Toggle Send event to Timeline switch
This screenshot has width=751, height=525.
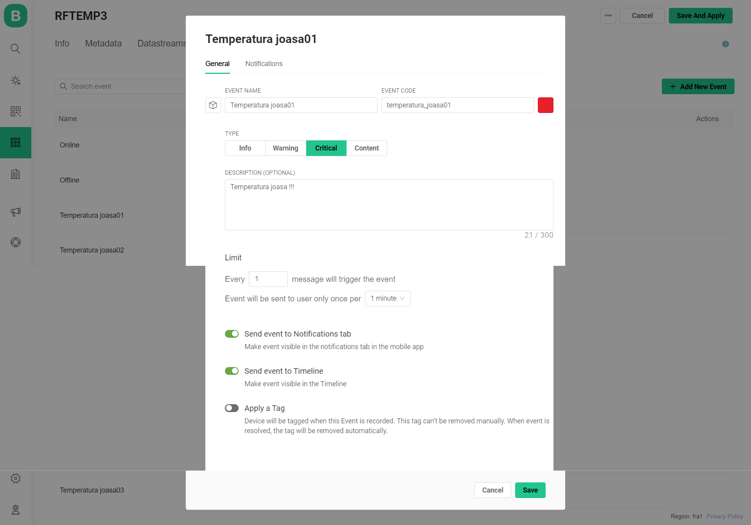pos(232,371)
